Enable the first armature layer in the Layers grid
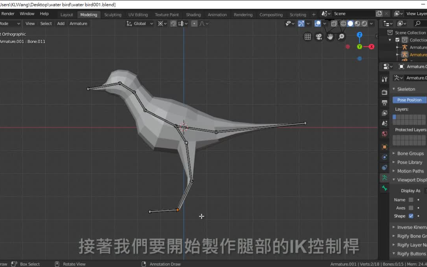Screen dimensions: 427x267 (x=394, y=116)
